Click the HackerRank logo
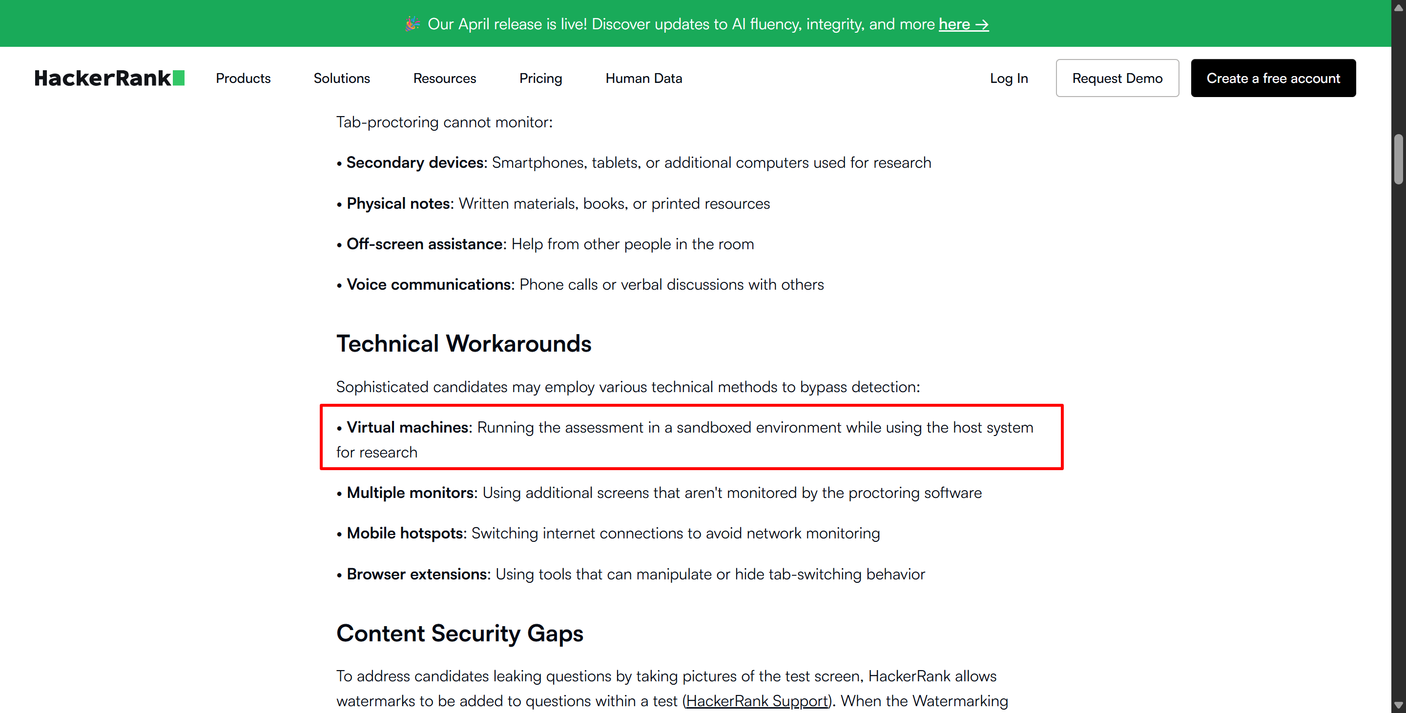The image size is (1406, 713). tap(109, 78)
